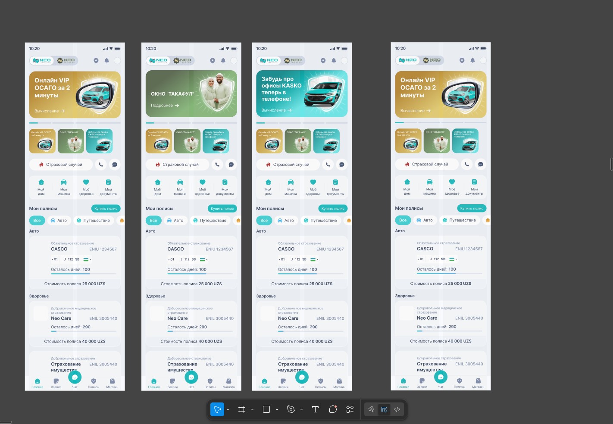Select the "Авто" chip in the second frame
Image resolution: width=613 pixels, height=424 pixels.
[175, 221]
